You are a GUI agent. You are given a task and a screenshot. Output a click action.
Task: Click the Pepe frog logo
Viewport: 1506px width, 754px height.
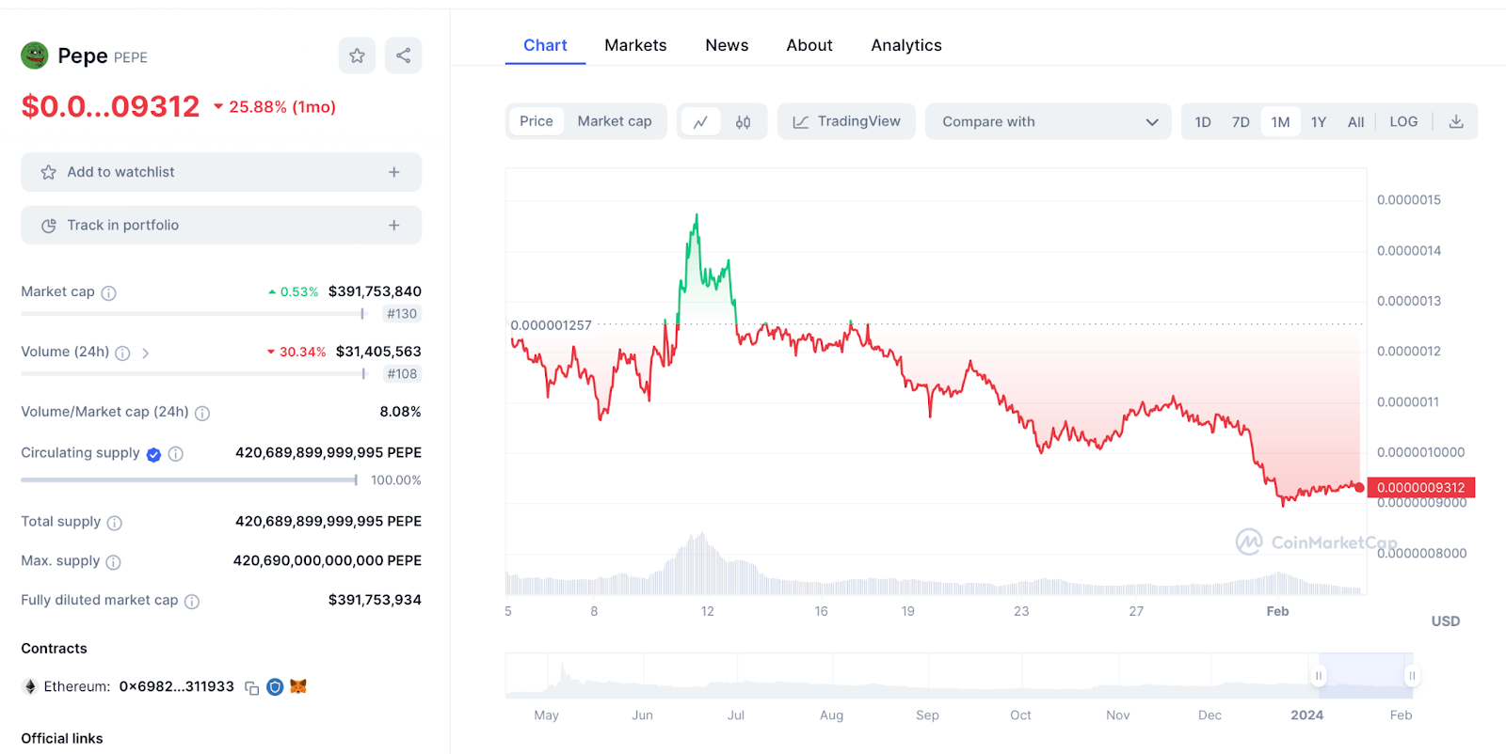35,55
